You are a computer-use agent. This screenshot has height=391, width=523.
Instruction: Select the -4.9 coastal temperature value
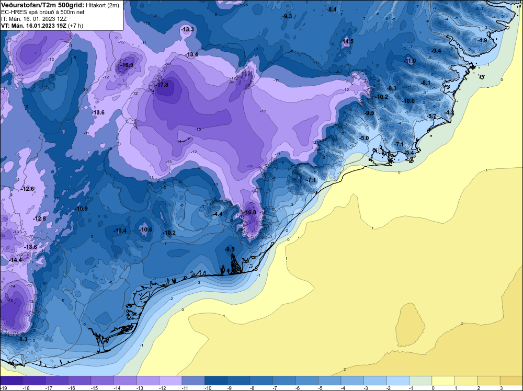pyautogui.click(x=482, y=40)
